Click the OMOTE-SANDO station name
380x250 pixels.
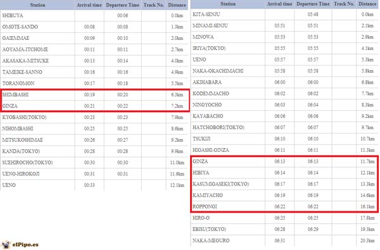point(20,27)
